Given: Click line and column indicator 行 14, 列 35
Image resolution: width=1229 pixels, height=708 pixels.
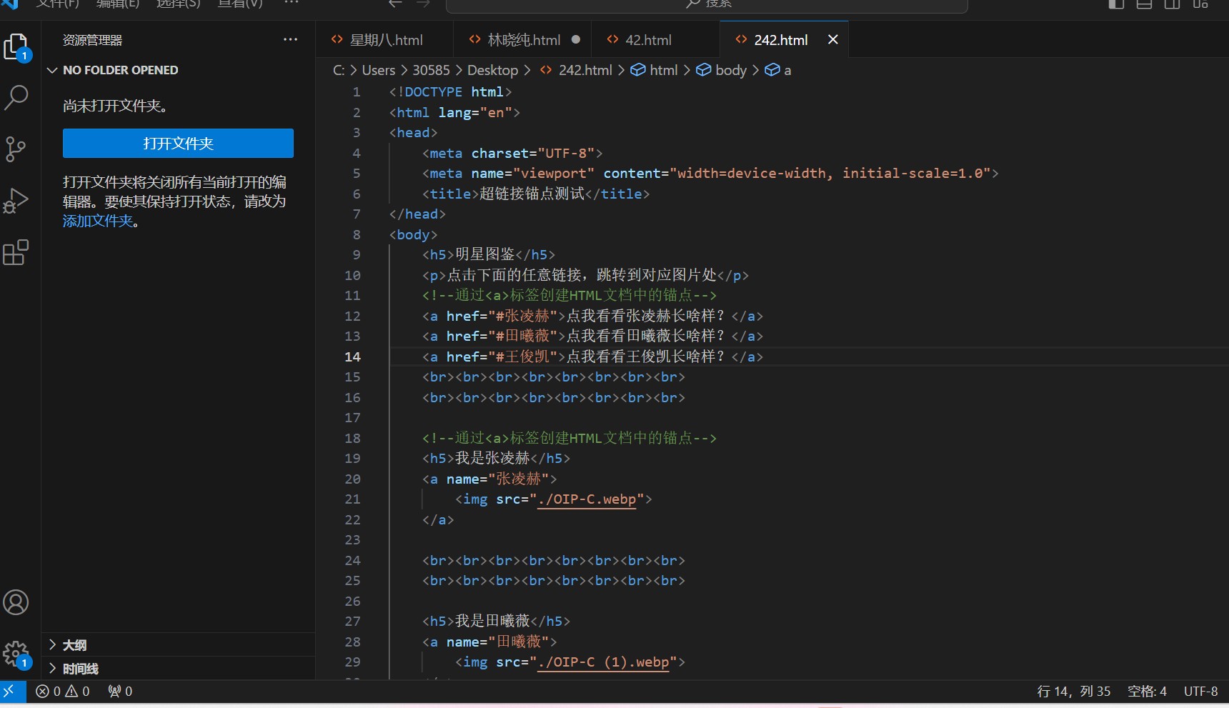Looking at the screenshot, I should (x=1073, y=691).
